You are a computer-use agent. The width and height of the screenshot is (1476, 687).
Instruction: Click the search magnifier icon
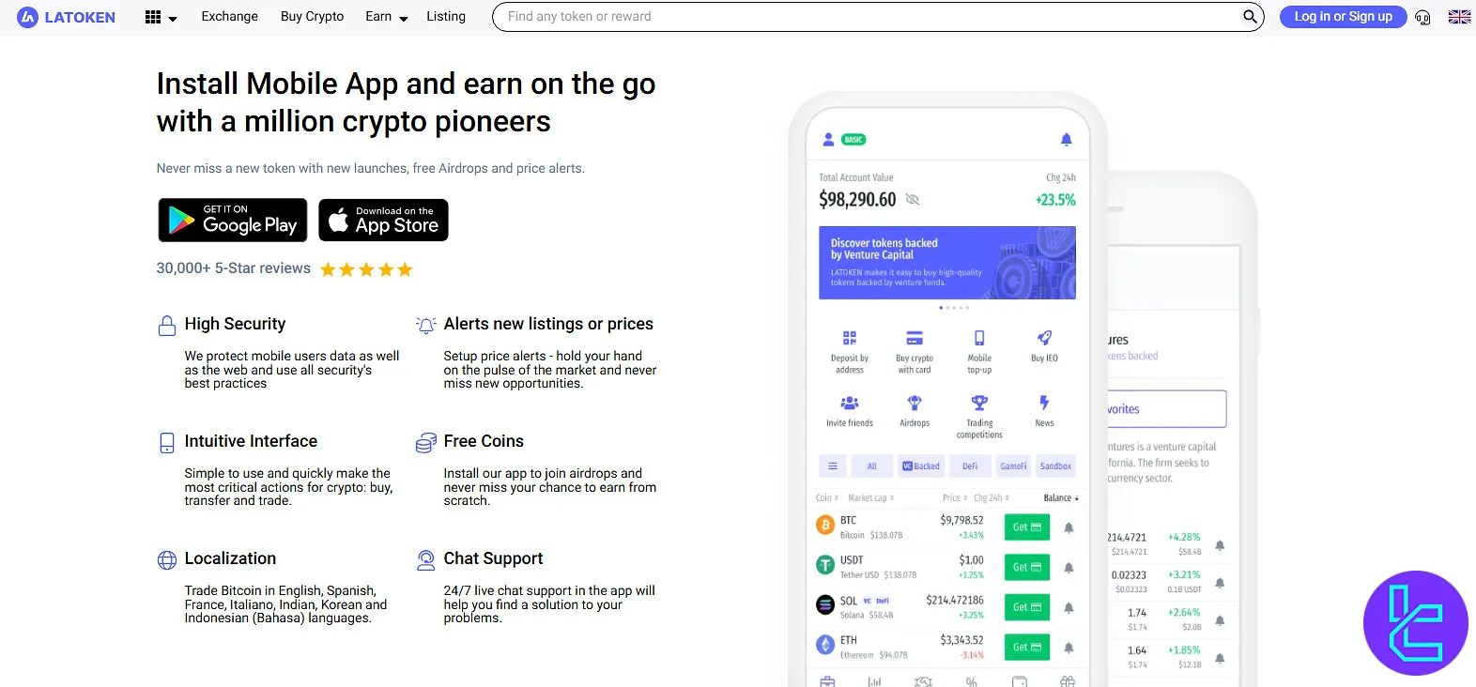(1250, 17)
